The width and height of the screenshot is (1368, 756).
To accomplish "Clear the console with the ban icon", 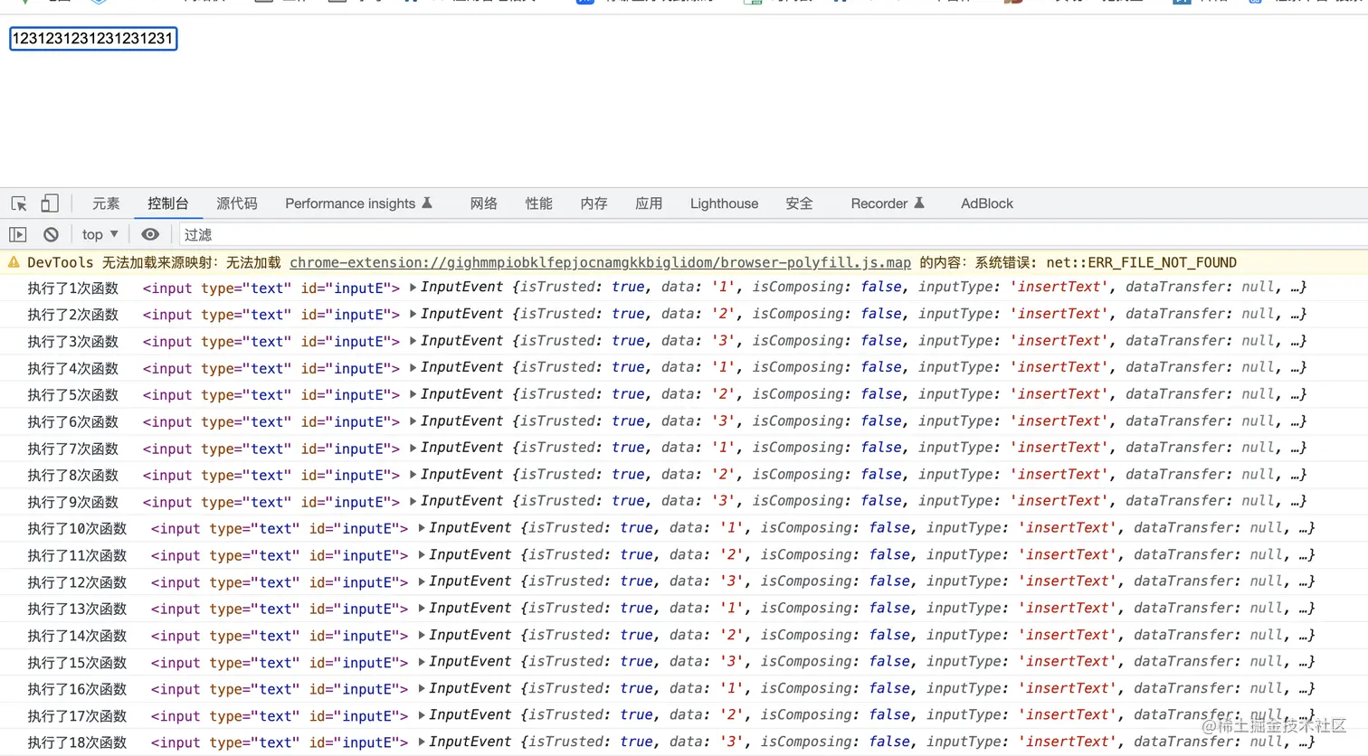I will 51,234.
